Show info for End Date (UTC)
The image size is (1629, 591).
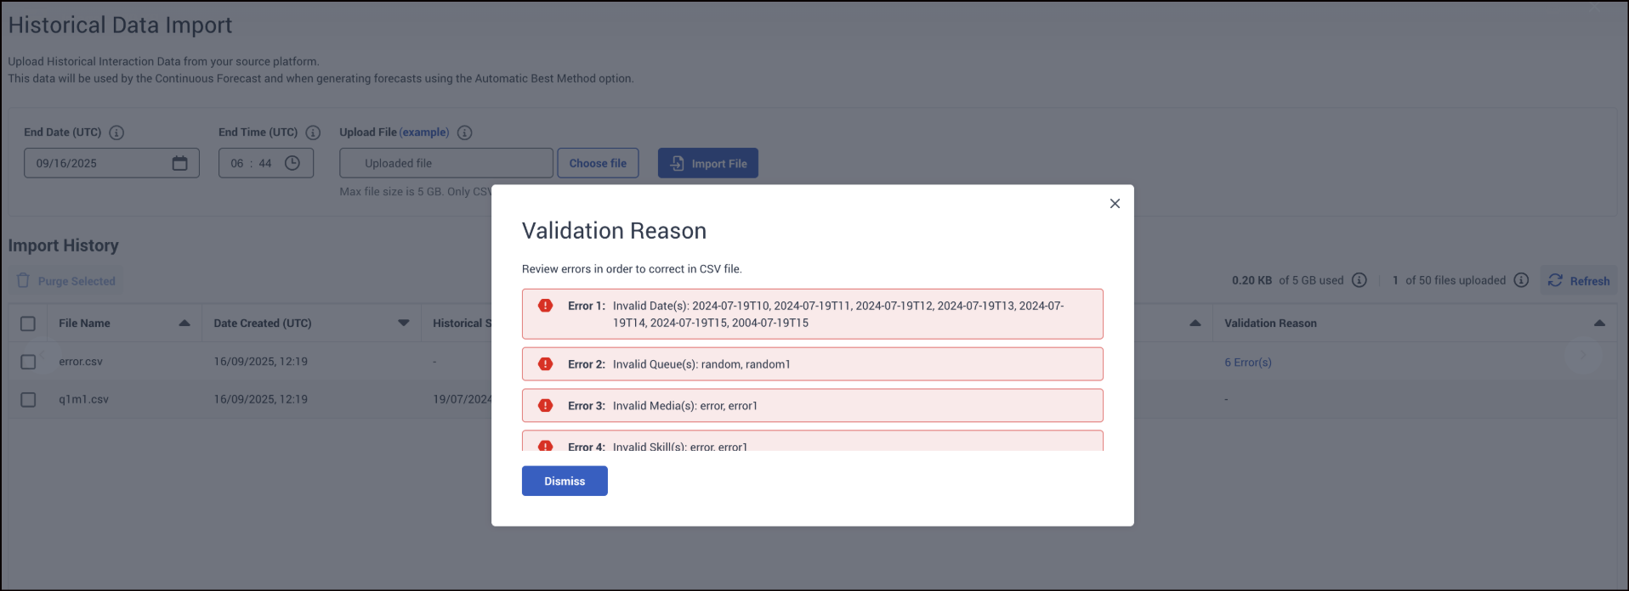(x=117, y=132)
